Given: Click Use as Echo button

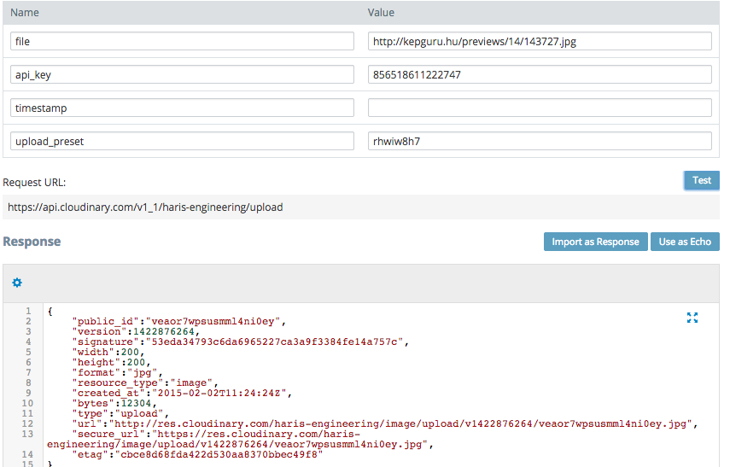Looking at the screenshot, I should coord(685,242).
